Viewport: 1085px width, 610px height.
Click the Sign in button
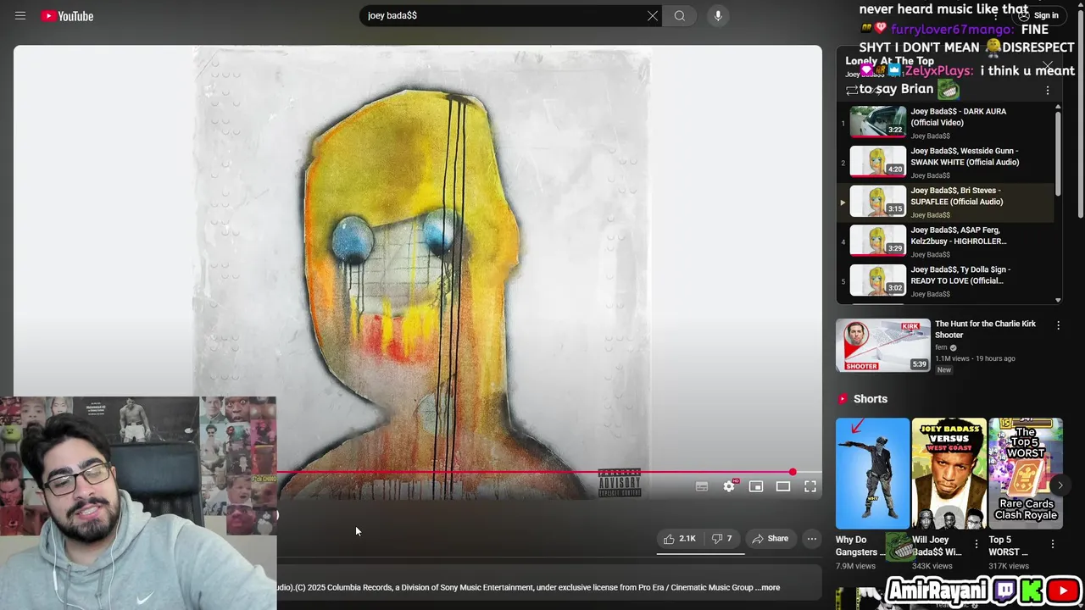point(1038,15)
